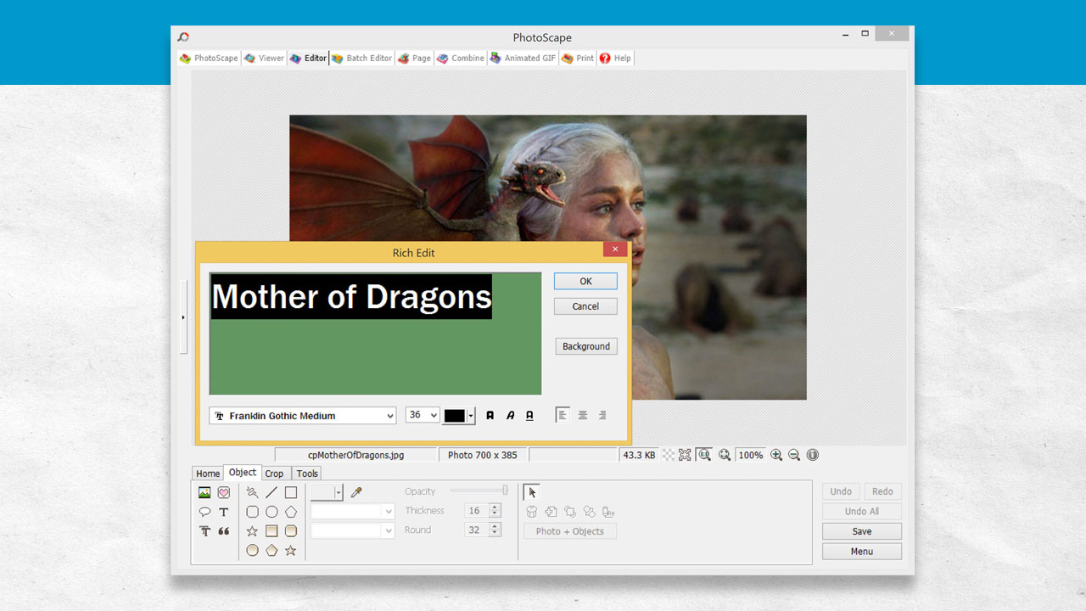This screenshot has width=1086, height=611.
Task: Select the Text tool in the Object panel
Action: (x=223, y=512)
